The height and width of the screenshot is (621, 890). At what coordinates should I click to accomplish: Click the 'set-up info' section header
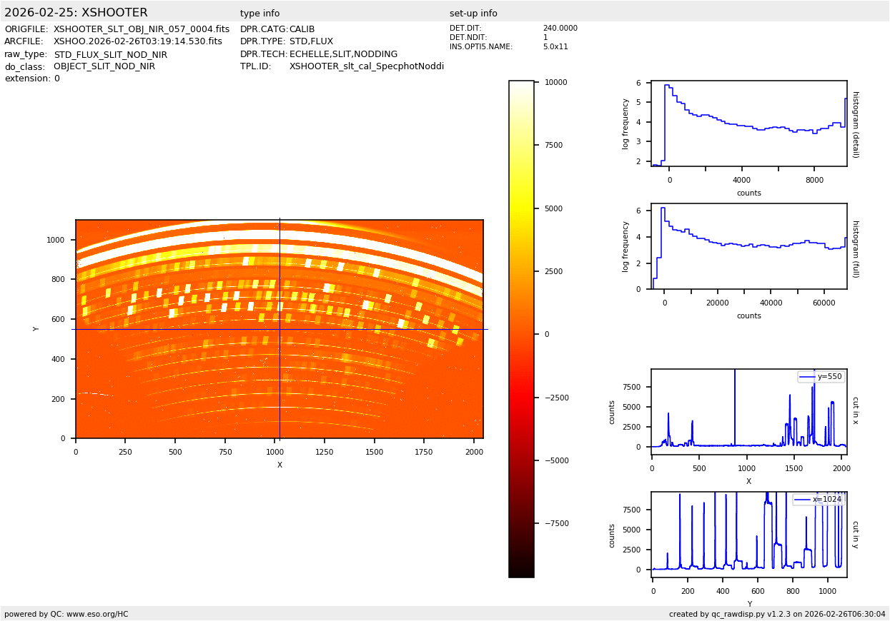coord(473,14)
